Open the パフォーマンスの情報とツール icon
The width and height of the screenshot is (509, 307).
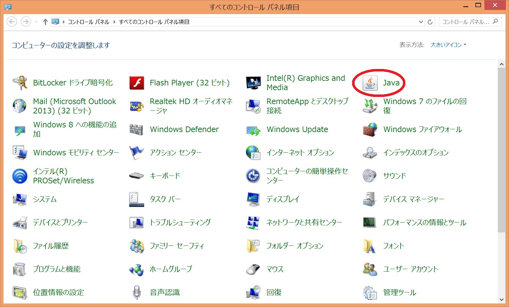[370, 222]
